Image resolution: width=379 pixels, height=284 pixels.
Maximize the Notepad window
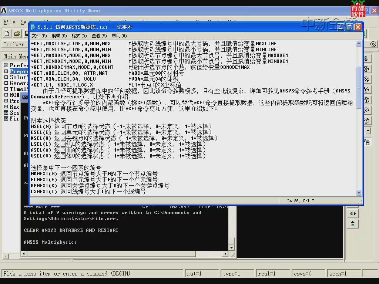tap(349, 27)
